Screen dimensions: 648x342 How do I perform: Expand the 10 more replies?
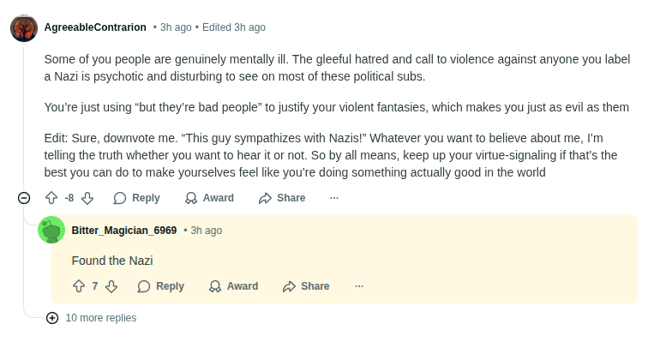click(x=52, y=318)
